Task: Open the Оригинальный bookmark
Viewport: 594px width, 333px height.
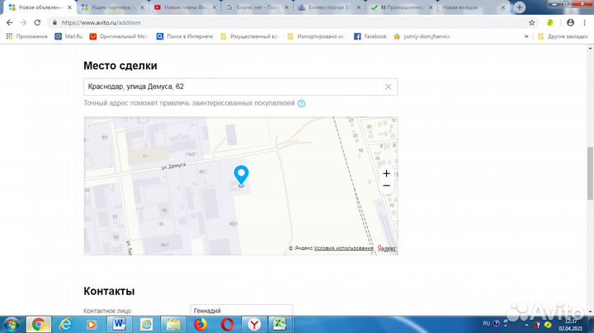Action: pyautogui.click(x=119, y=36)
